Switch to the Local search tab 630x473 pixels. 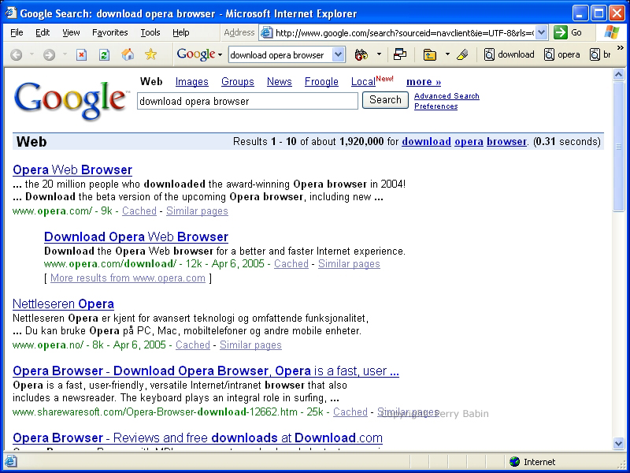point(363,82)
